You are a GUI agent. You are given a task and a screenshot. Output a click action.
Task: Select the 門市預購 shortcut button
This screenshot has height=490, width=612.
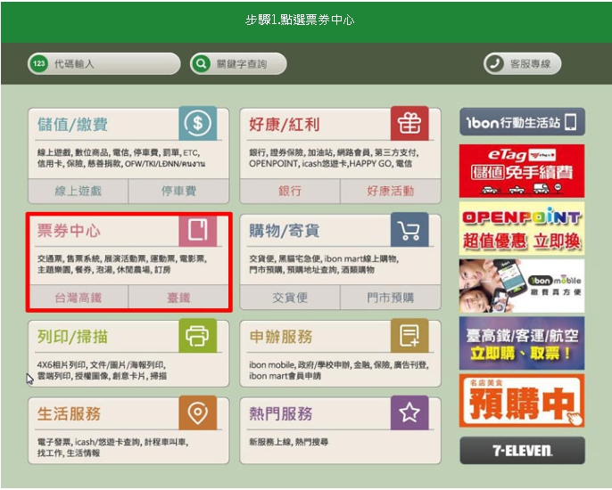pyautogui.click(x=391, y=298)
